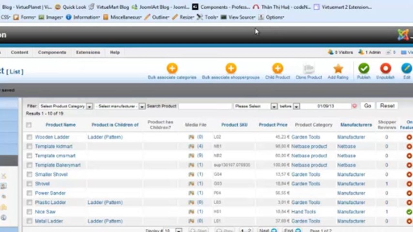Click the Clone Product icon
This screenshot has height=232, width=413.
[x=309, y=68]
